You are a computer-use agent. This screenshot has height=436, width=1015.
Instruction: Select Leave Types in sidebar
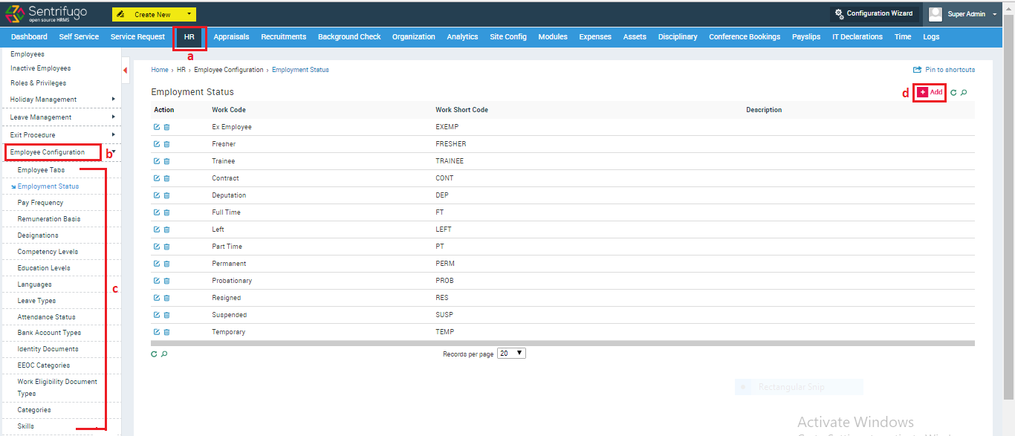[x=37, y=301]
